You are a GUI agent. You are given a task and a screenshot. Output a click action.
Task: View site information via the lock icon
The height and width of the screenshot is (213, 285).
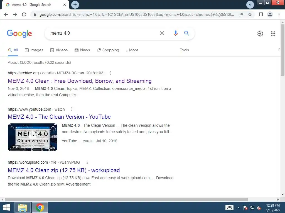[35, 14]
